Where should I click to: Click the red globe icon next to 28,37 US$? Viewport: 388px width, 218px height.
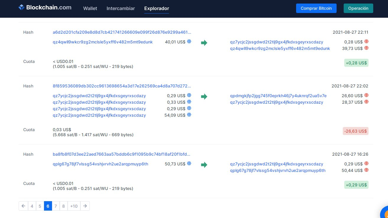366,102
